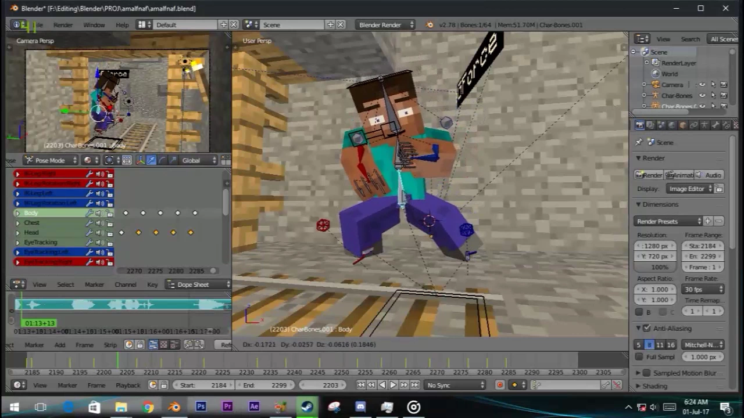The width and height of the screenshot is (744, 418).
Task: Enable the translate manipulator arrow
Action: click(x=151, y=160)
